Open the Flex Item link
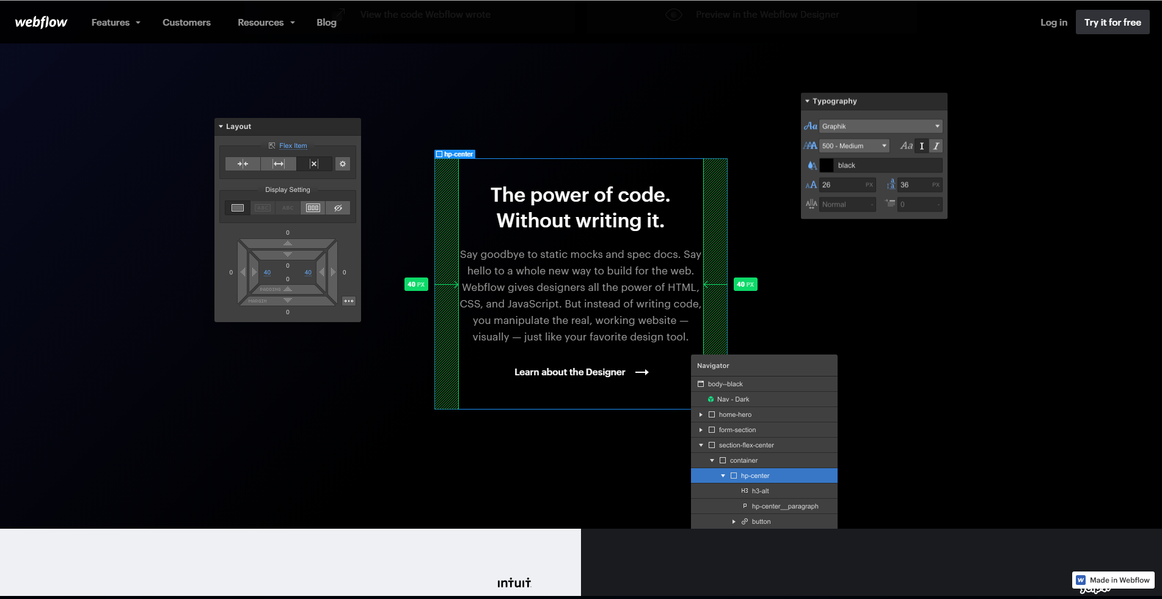The width and height of the screenshot is (1162, 599). 293,145
